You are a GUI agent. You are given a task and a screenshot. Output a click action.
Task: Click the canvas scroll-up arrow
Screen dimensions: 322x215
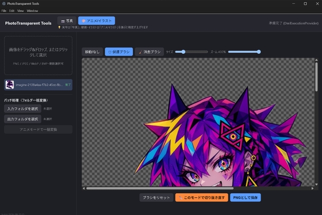point(316,60)
